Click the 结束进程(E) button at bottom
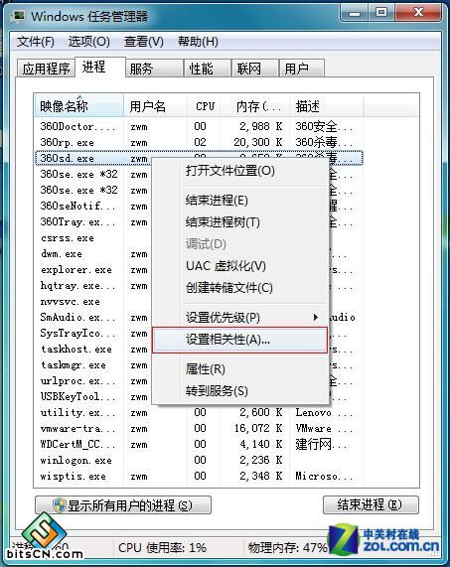 click(371, 504)
